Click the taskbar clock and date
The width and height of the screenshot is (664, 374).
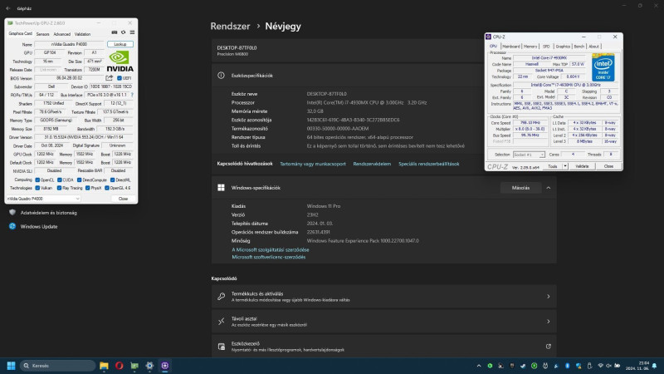(637, 366)
